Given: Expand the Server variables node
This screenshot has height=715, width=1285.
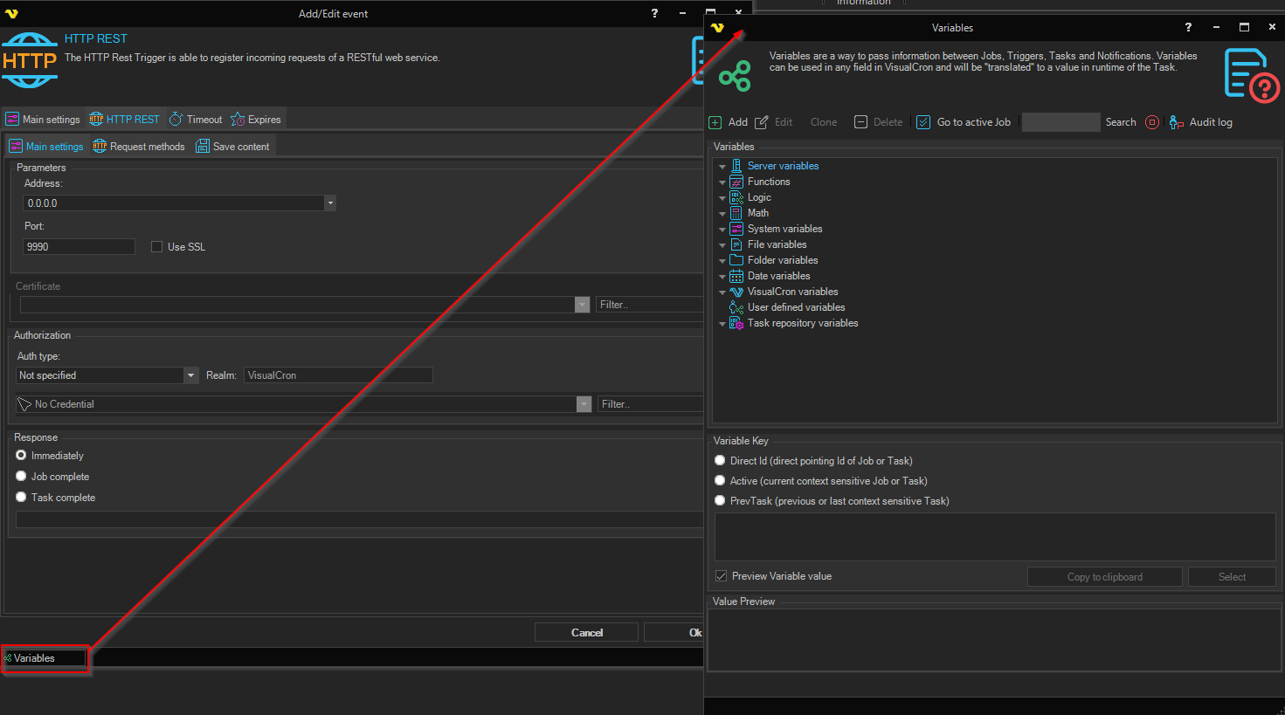Looking at the screenshot, I should 722,167.
